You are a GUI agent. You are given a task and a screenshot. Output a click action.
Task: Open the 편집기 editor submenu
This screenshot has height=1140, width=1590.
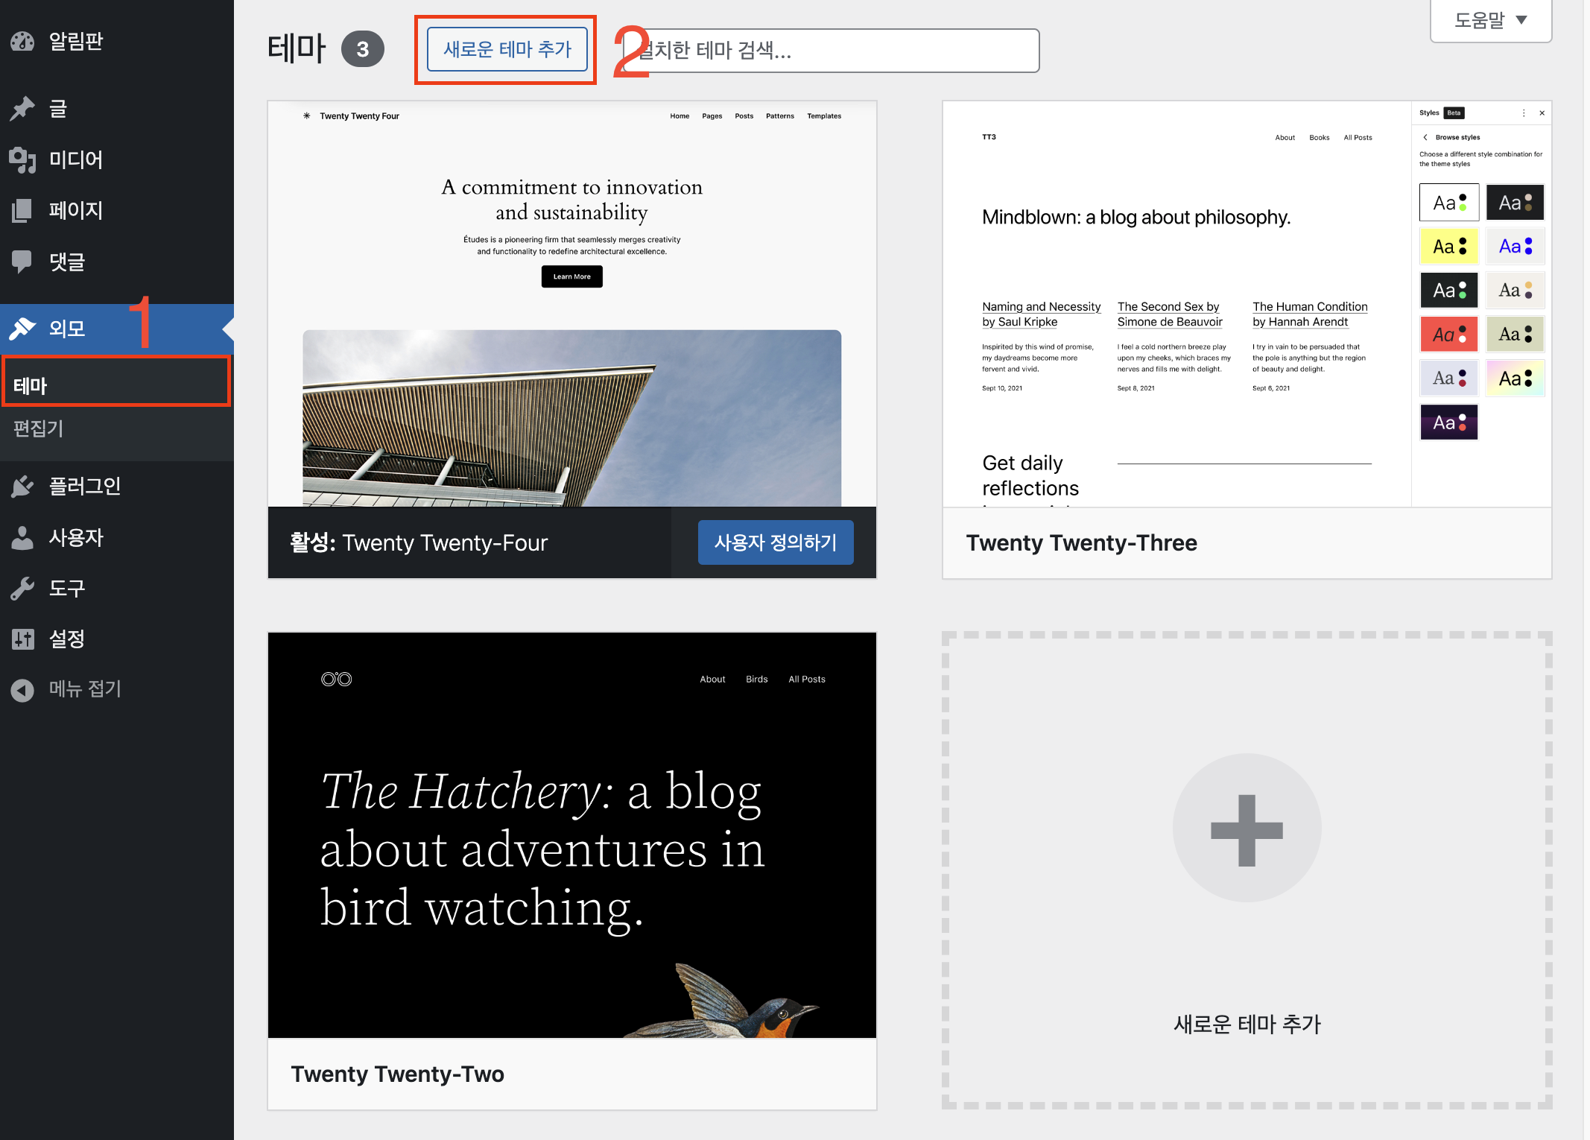point(39,428)
